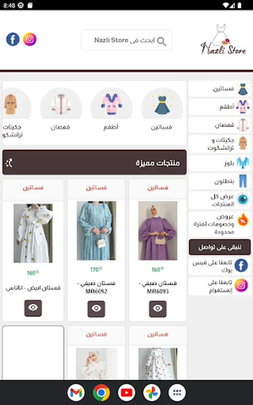Click eye button under purple dress MR6093

[x=158, y=309]
